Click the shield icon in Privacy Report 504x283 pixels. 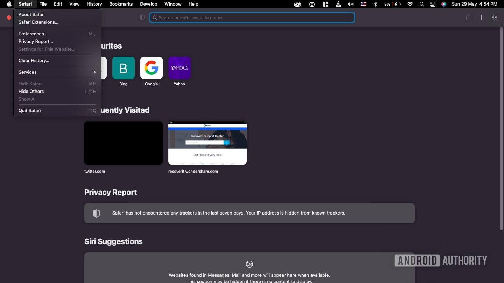pyautogui.click(x=97, y=213)
